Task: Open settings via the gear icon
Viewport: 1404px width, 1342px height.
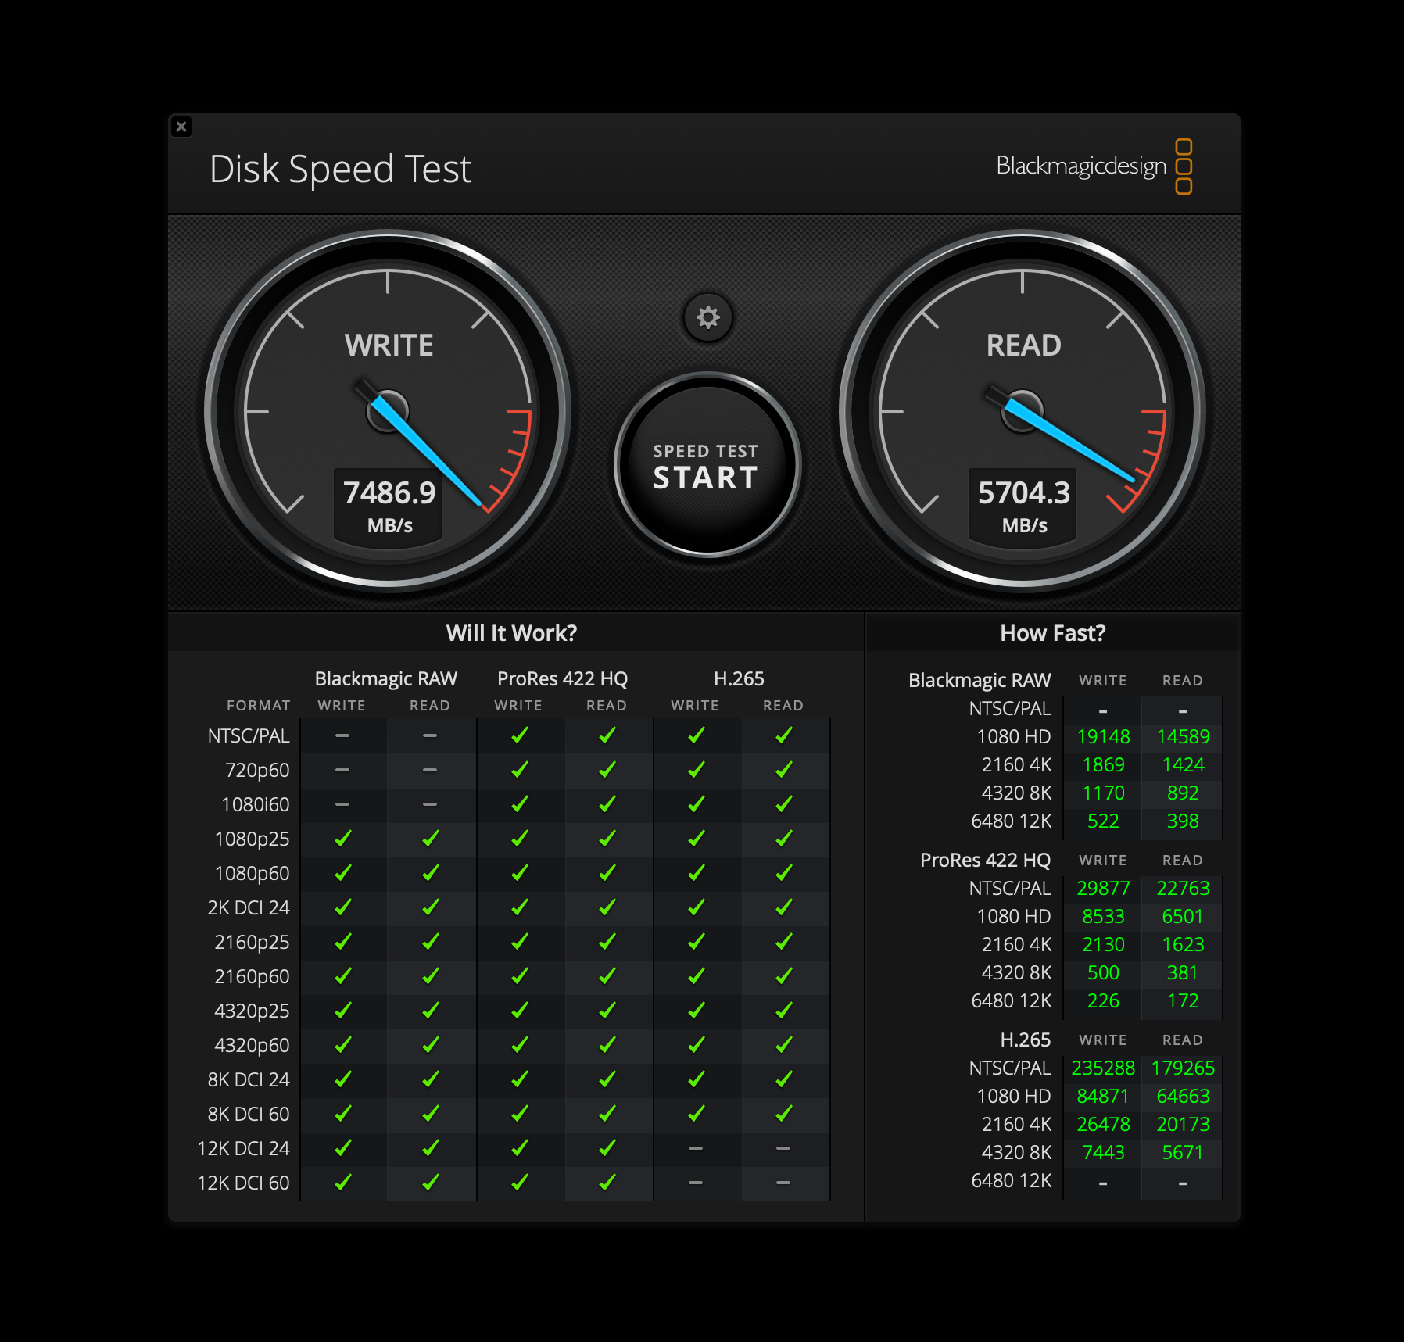Action: click(707, 317)
